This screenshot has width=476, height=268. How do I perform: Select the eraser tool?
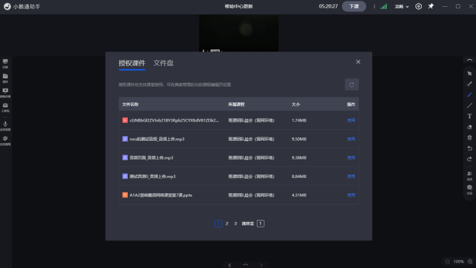click(469, 127)
